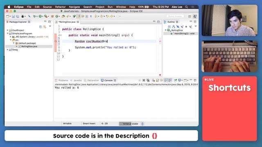Collapse RollingDice class in Outline

tap(165, 30)
